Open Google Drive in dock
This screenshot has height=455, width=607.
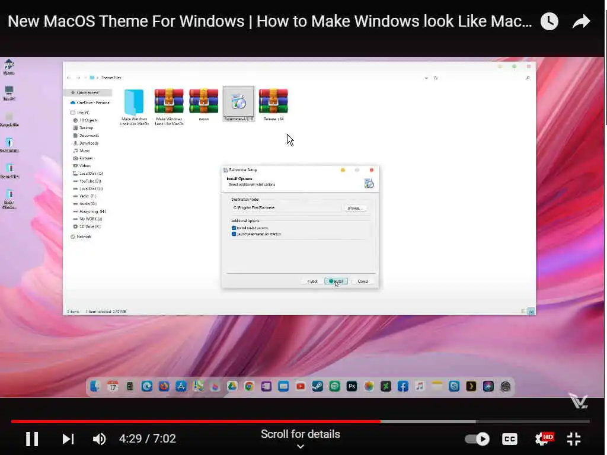232,386
